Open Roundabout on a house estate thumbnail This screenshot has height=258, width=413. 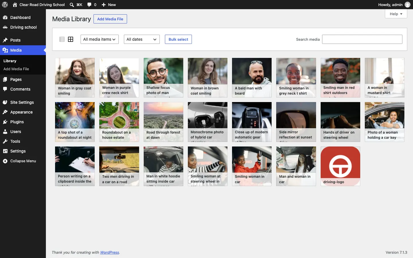[x=119, y=122]
